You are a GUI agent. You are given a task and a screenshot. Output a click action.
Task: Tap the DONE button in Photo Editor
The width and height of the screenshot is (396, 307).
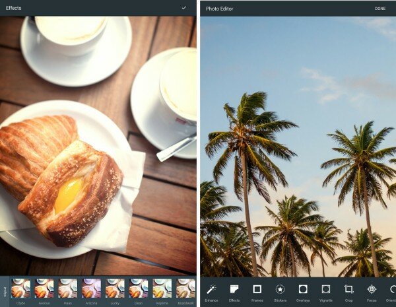click(x=380, y=9)
